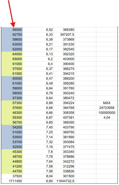The width and height of the screenshot is (119, 185).
Task: Click the cell with value 8,04
Action: pyautogui.click(x=38, y=176)
